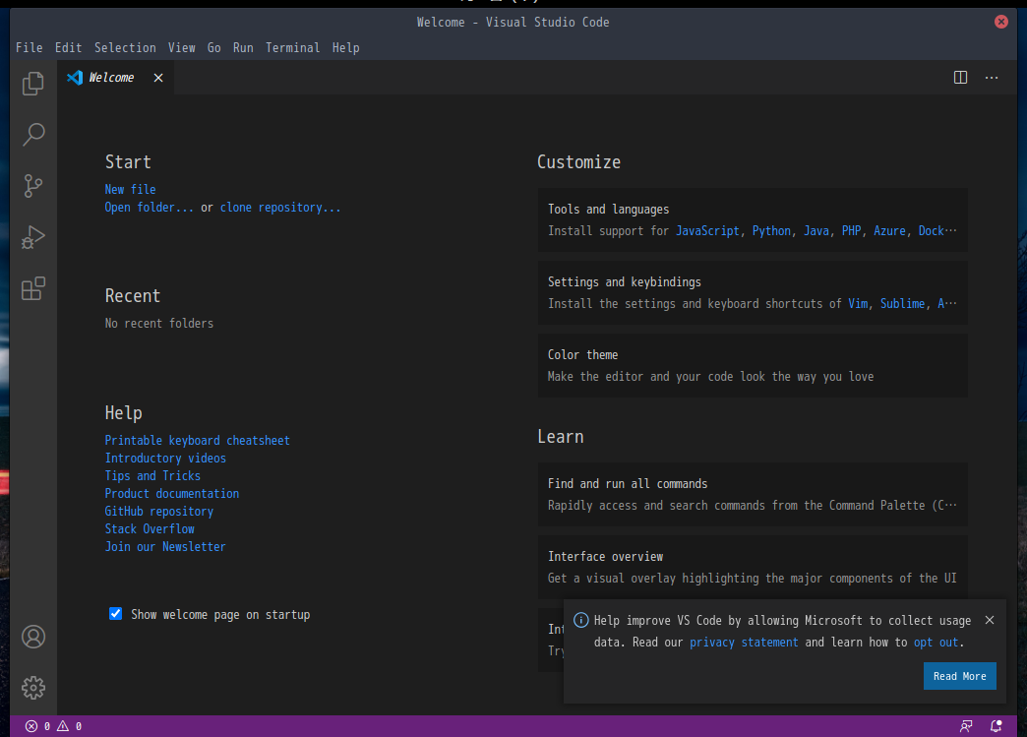Open the Introductory videos link
The width and height of the screenshot is (1027, 737).
tap(165, 458)
